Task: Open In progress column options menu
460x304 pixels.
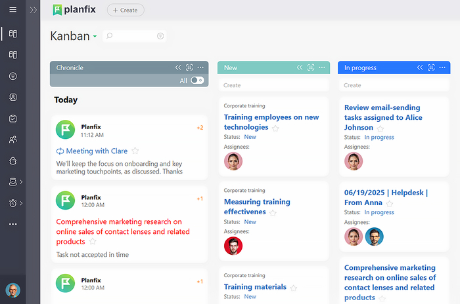Action: (x=443, y=67)
